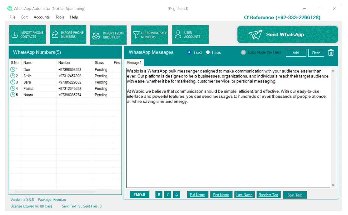
Task: Switch to the Message 1 tab
Action: pyautogui.click(x=134, y=62)
